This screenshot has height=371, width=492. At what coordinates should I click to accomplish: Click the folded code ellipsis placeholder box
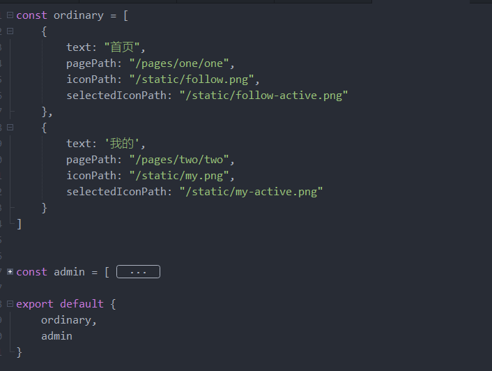point(138,272)
